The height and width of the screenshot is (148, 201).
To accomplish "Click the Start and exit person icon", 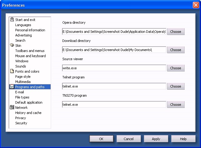I will [12, 19].
